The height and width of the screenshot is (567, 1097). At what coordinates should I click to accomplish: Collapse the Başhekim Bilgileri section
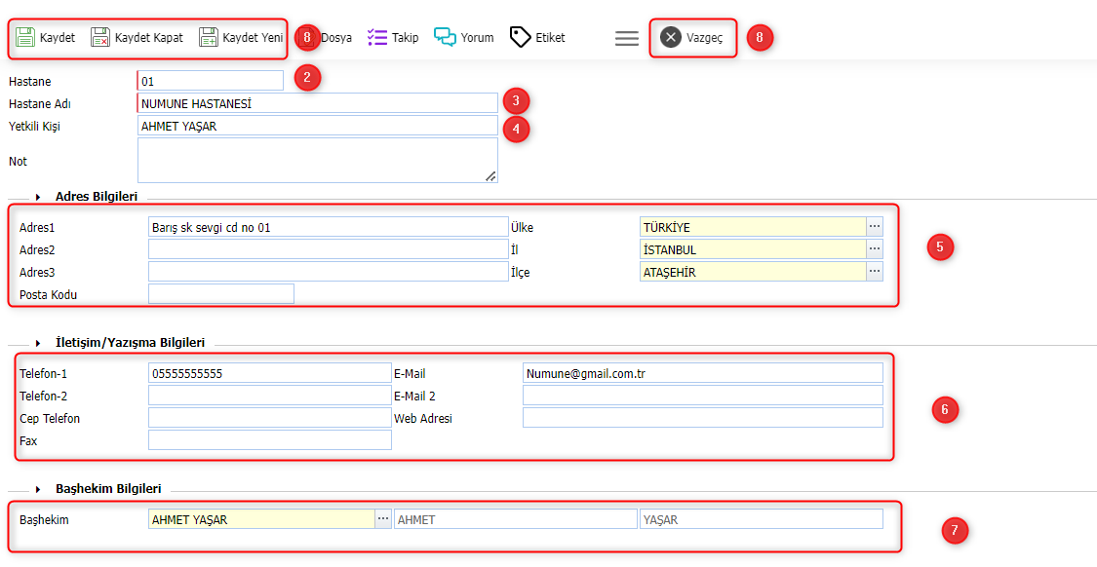click(x=38, y=489)
